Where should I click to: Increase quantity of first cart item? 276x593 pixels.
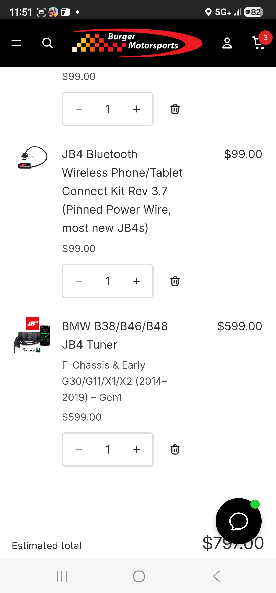136,109
